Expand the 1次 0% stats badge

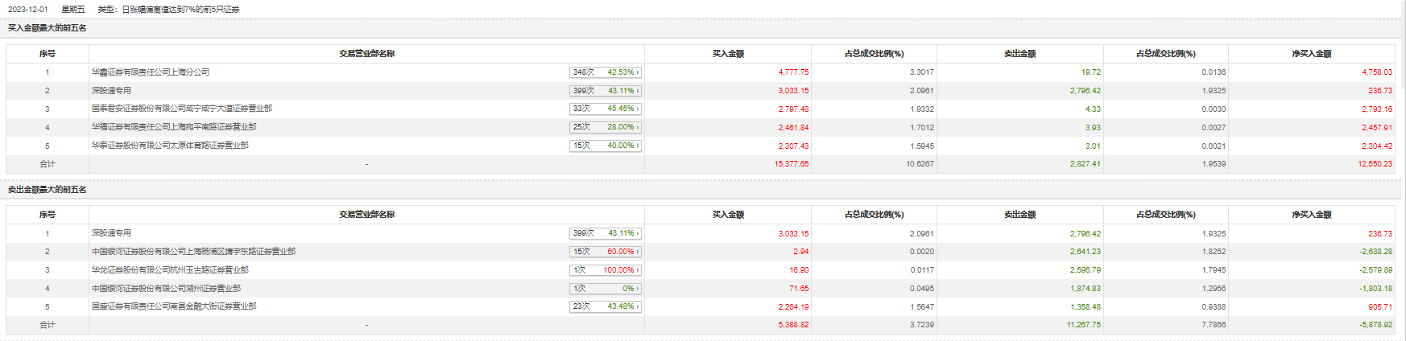coord(605,288)
